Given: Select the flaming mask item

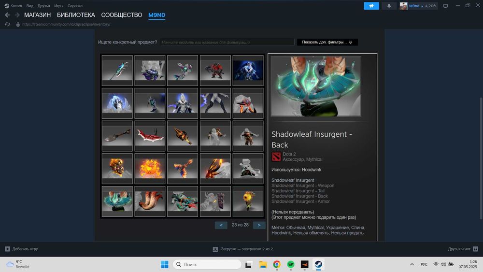Looking at the screenshot, I should click(x=117, y=169).
